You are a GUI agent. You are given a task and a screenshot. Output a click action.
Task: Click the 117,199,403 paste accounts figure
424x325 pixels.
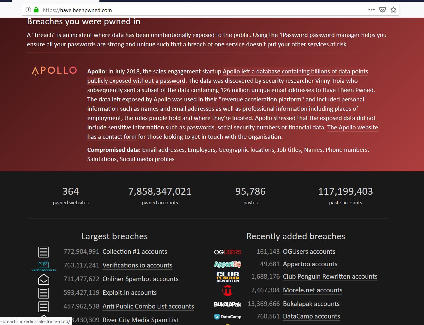point(345,191)
